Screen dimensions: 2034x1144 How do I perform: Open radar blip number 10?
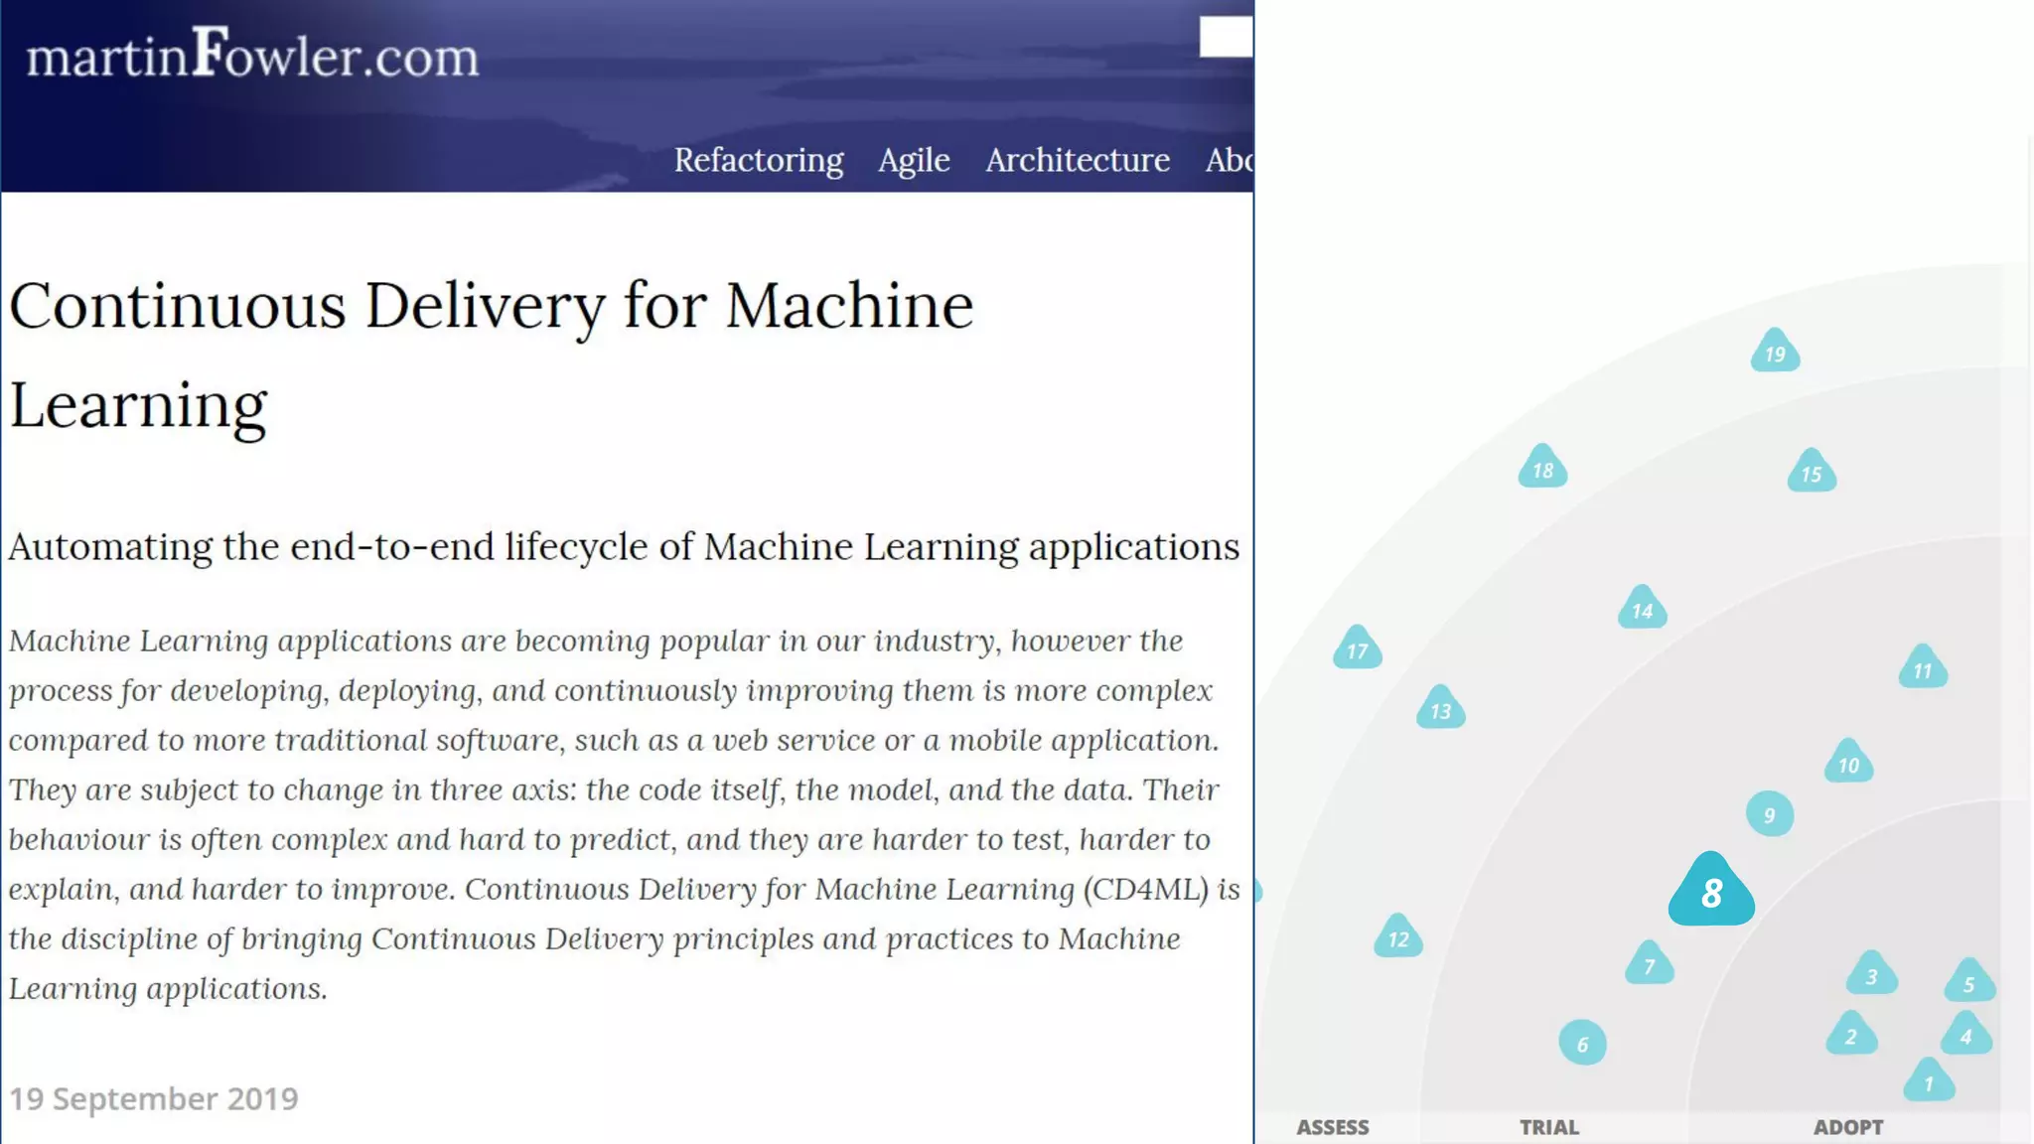click(x=1848, y=762)
